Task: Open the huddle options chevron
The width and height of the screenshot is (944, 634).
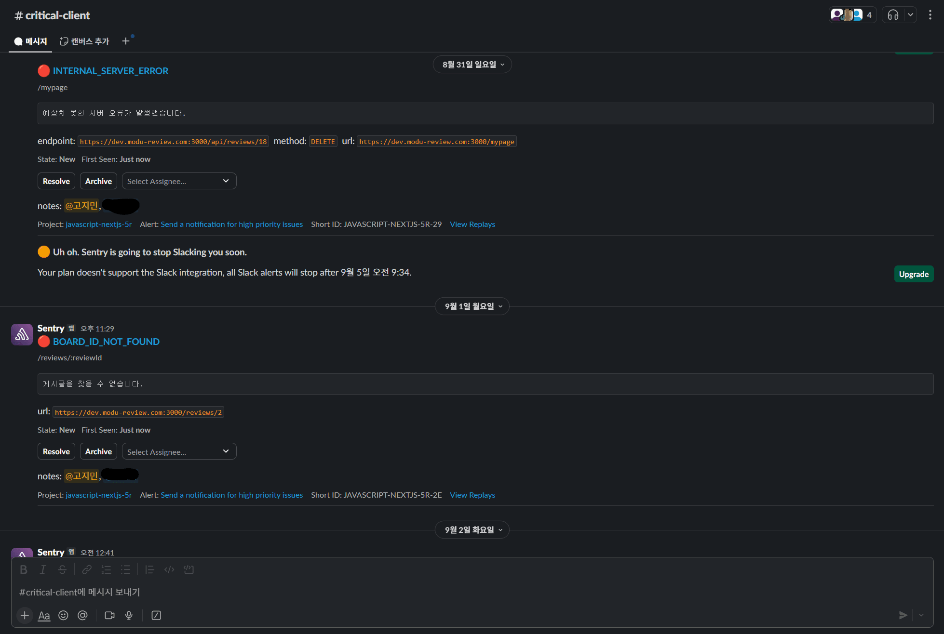Action: (910, 15)
